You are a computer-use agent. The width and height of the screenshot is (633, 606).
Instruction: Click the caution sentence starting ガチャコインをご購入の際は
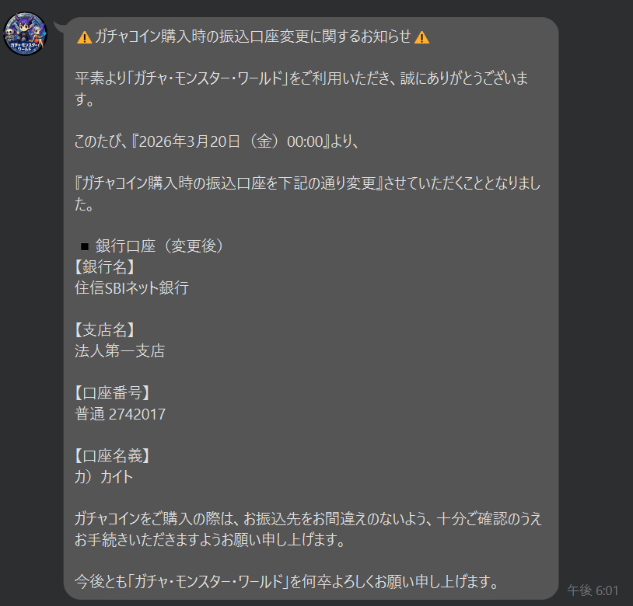pos(308,529)
